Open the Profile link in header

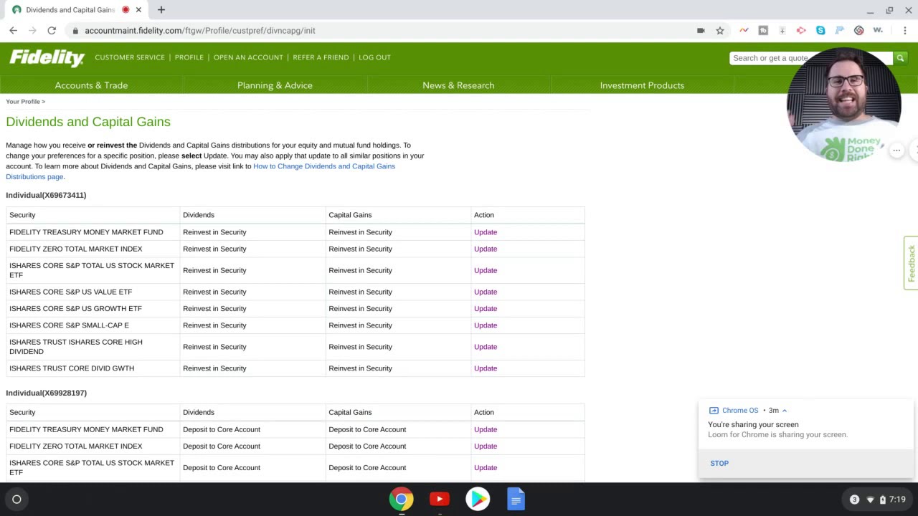189,57
